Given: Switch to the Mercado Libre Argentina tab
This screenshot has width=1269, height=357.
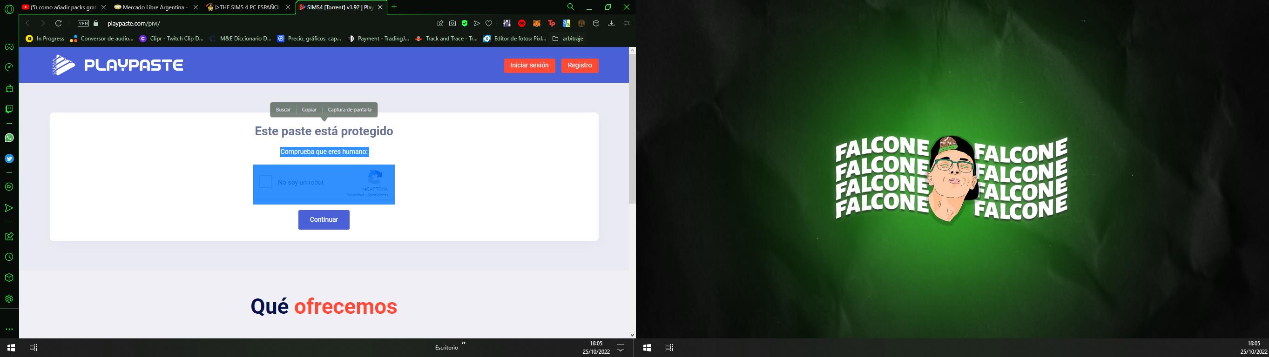Looking at the screenshot, I should pos(152,7).
